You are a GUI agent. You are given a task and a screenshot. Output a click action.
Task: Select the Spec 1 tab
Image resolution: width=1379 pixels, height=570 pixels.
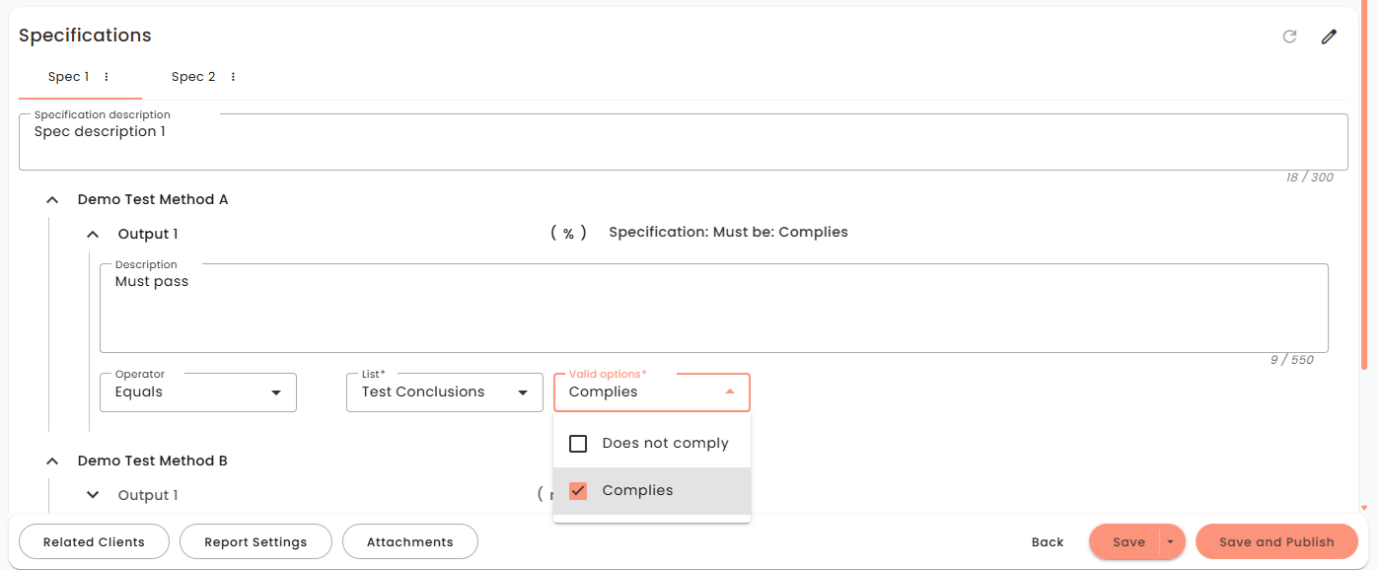pyautogui.click(x=69, y=77)
